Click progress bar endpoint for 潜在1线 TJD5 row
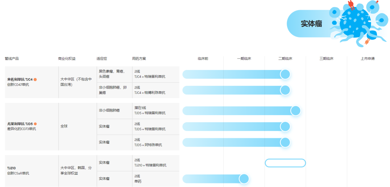390x187 pixels. pos(295,111)
